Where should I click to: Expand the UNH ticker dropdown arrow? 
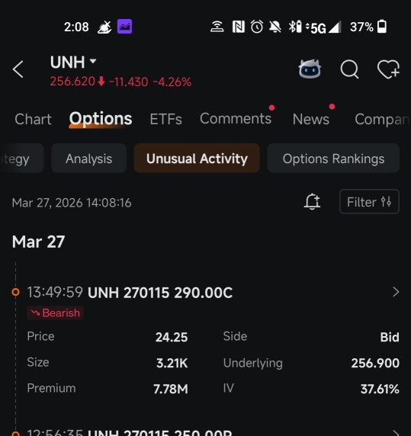(92, 61)
